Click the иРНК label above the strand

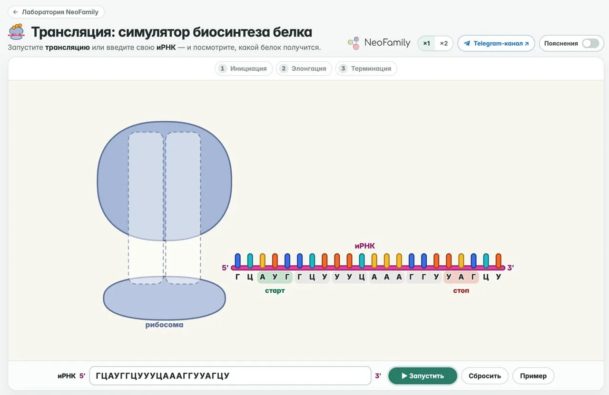click(365, 246)
